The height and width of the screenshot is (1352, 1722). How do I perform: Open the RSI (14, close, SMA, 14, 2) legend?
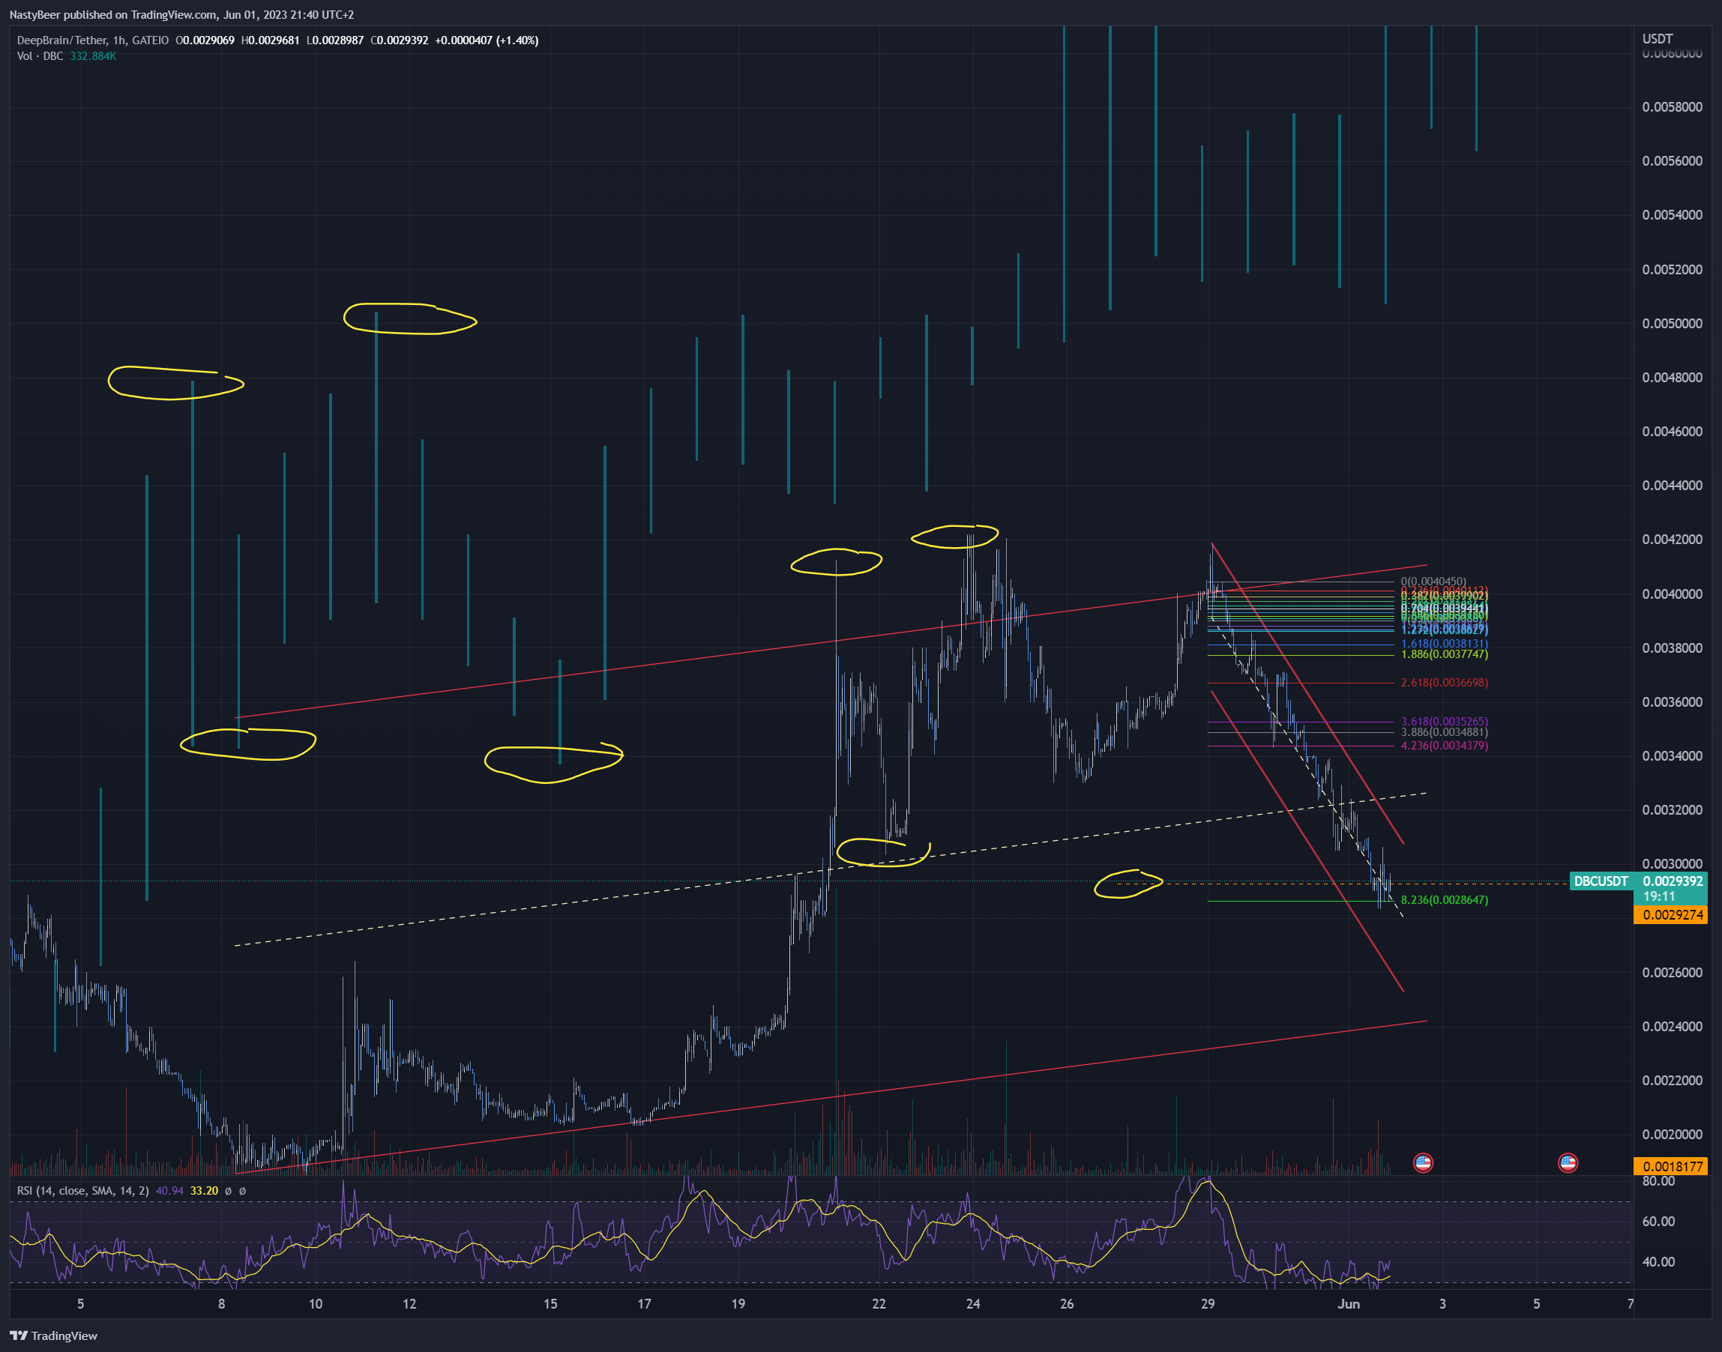[x=82, y=1191]
